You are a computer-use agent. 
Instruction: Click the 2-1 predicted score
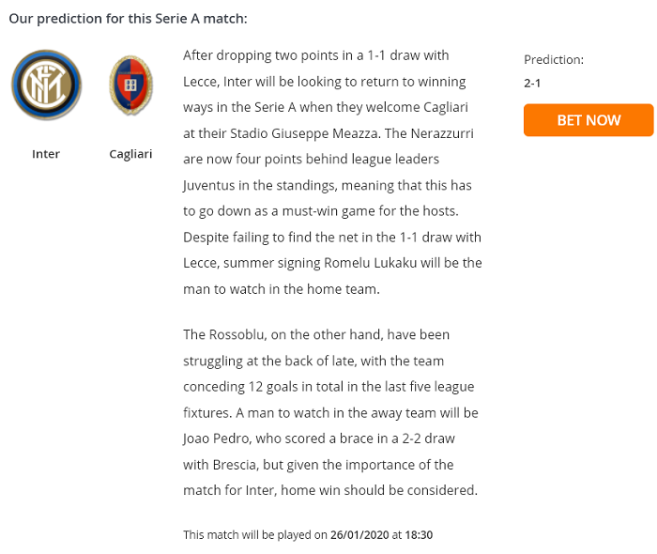[532, 83]
